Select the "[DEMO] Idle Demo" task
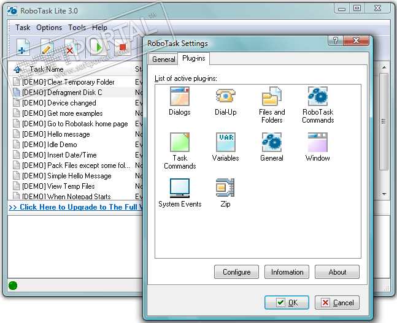This screenshot has height=323, width=397. click(x=49, y=144)
